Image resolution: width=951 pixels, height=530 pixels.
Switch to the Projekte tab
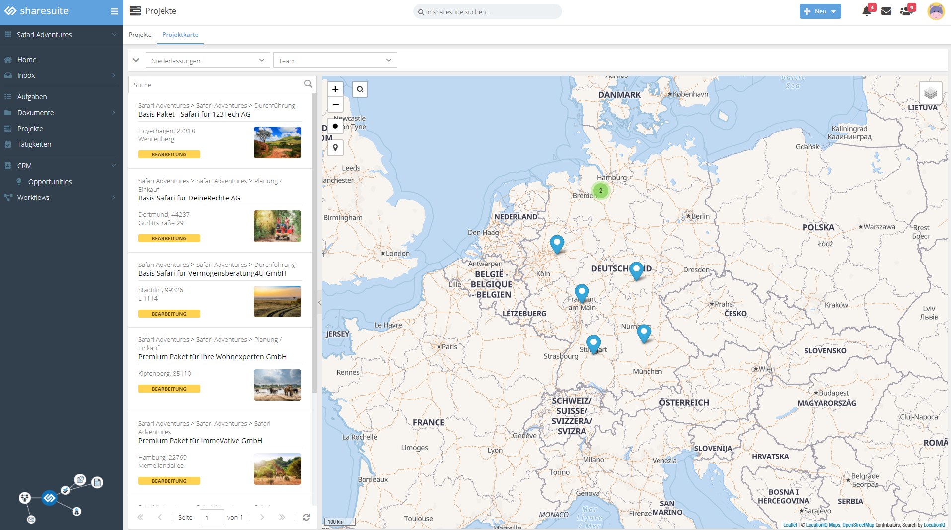pos(140,35)
